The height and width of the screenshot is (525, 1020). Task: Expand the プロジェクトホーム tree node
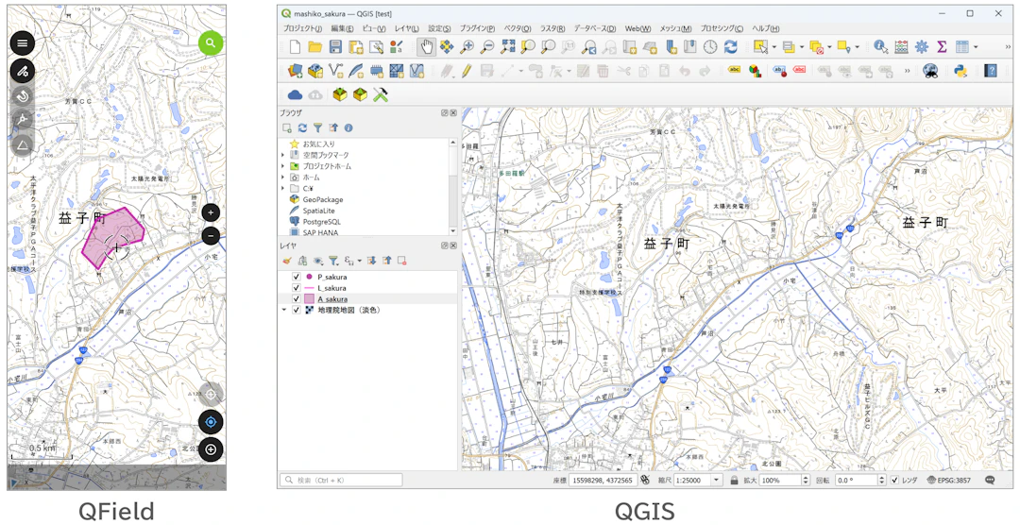(x=283, y=166)
